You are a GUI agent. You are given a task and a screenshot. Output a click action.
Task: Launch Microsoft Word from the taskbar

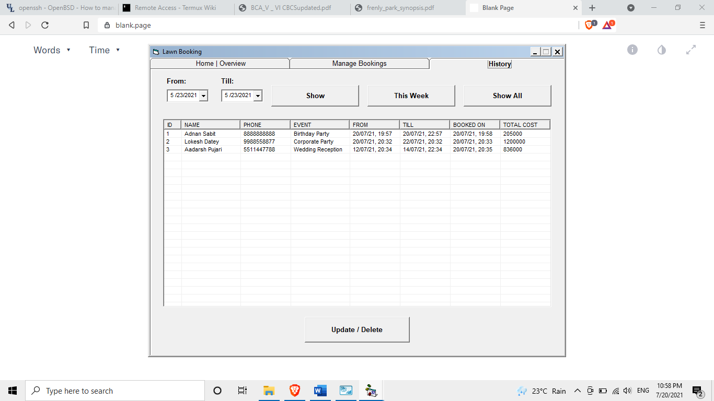pos(320,390)
